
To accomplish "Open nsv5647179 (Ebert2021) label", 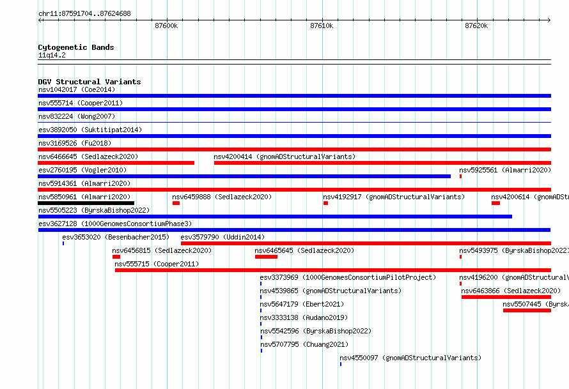I will 302,304.
